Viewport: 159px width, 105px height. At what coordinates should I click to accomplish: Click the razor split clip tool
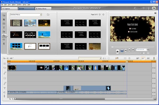pos(125,58)
